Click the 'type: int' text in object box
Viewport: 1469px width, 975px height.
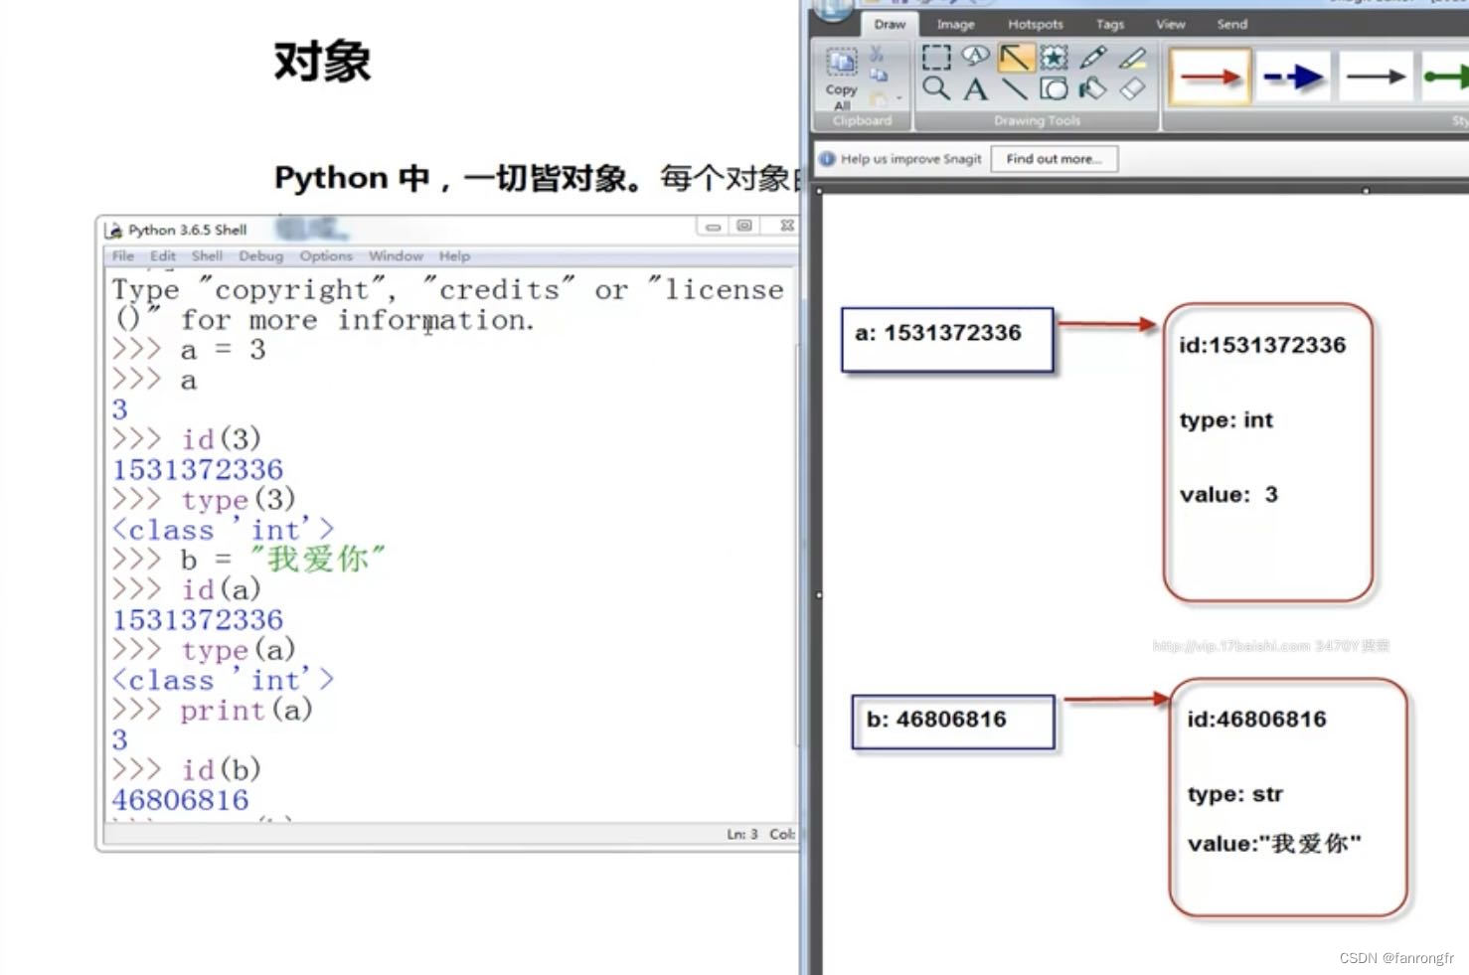1225,420
